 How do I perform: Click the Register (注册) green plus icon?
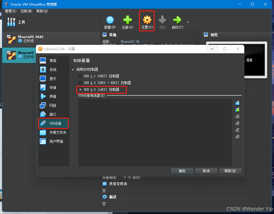click(127, 20)
